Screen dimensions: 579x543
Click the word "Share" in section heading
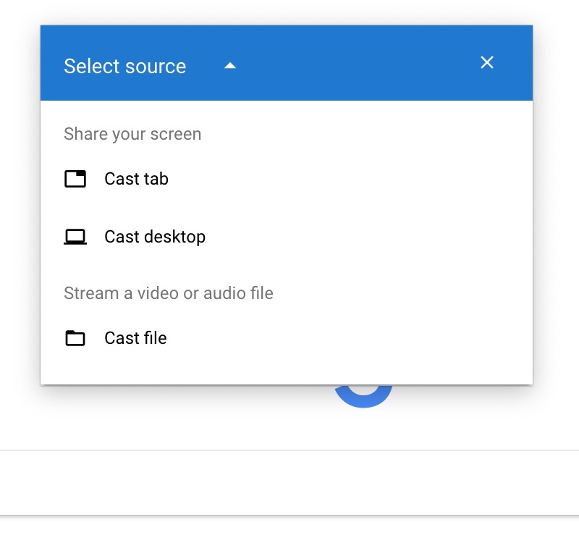[83, 134]
